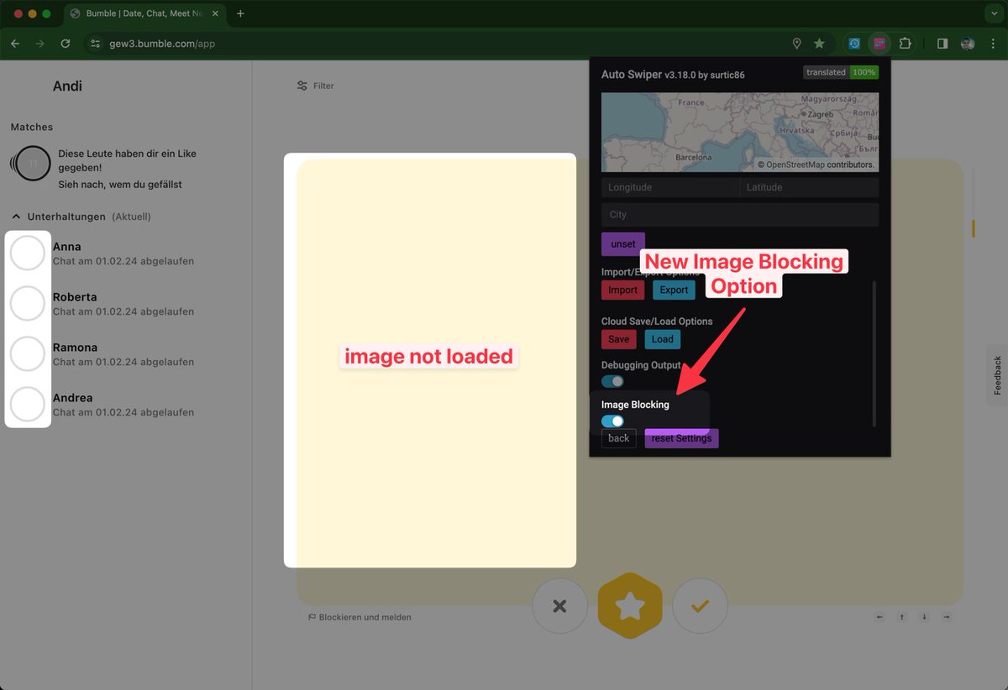Open the Extensions puzzle icon

pyautogui.click(x=905, y=43)
